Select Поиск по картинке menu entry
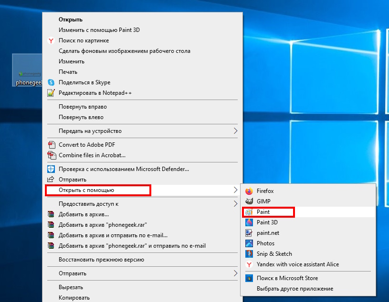Viewport: 389px width, 302px height. coord(84,40)
